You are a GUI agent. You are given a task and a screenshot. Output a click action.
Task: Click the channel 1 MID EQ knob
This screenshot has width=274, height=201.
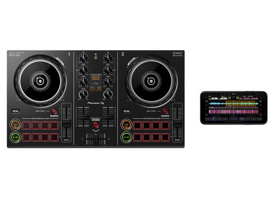tap(84, 70)
